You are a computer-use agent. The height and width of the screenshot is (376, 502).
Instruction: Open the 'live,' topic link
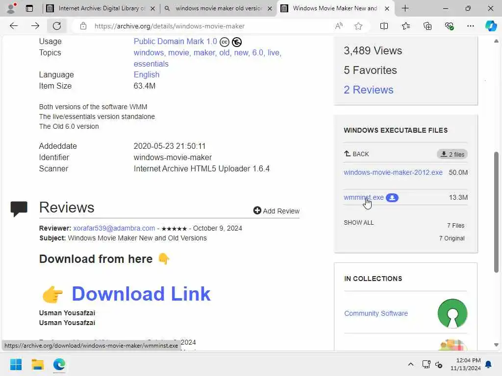click(x=275, y=53)
